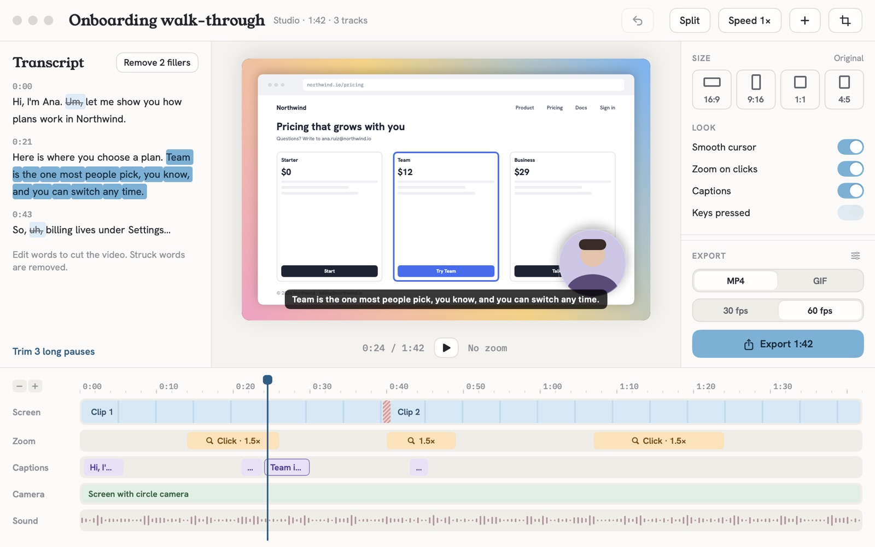Click the caption overlay in preview

[x=446, y=299]
